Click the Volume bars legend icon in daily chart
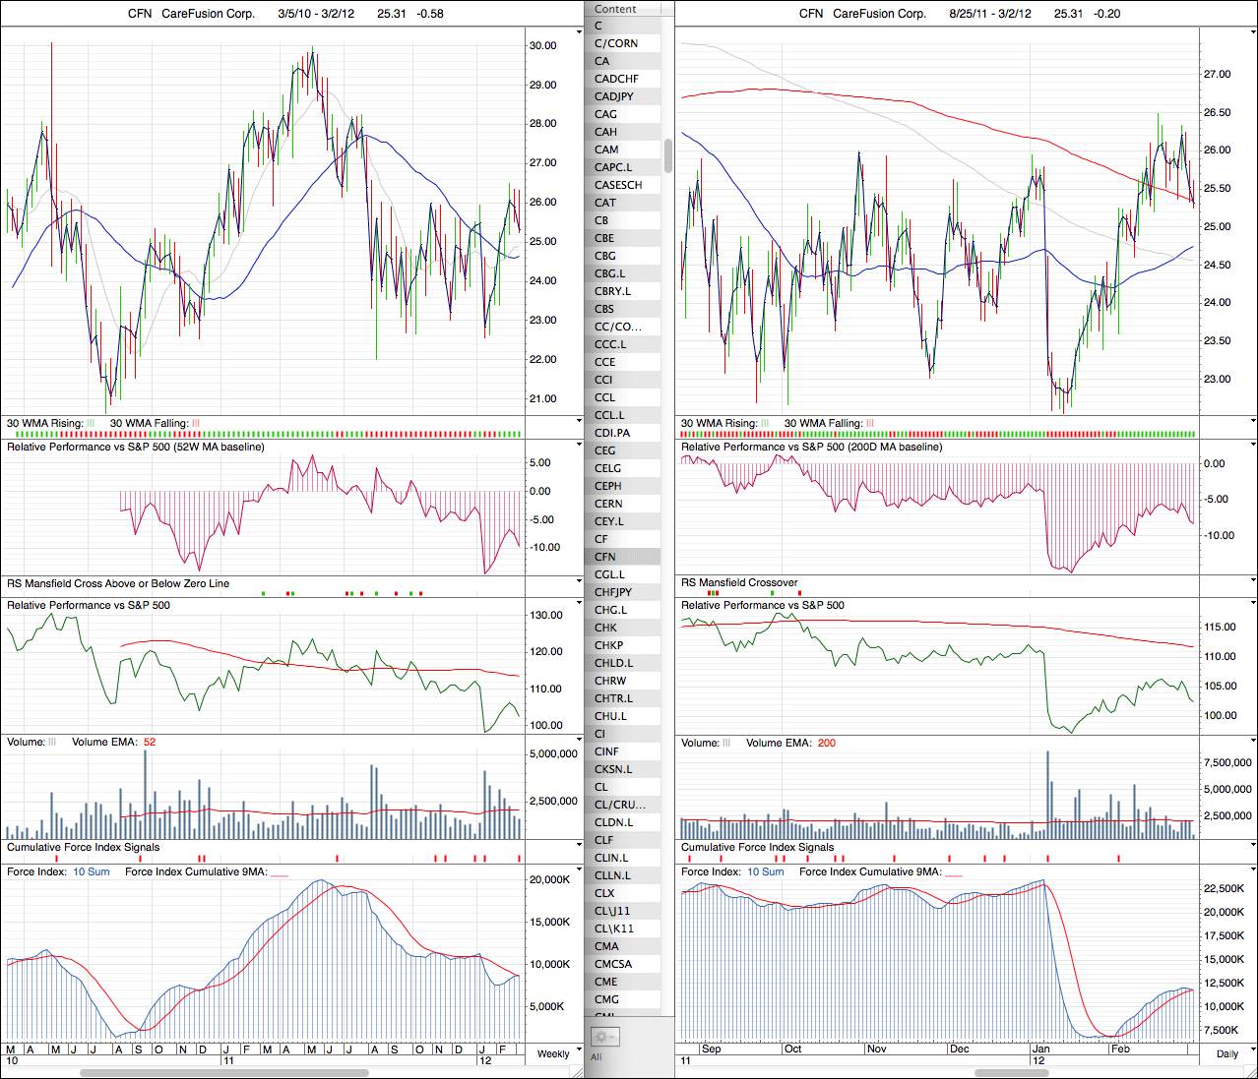Screen dimensions: 1258x1079 [x=726, y=743]
